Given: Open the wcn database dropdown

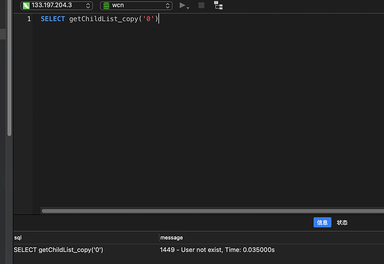Looking at the screenshot, I should point(136,6).
